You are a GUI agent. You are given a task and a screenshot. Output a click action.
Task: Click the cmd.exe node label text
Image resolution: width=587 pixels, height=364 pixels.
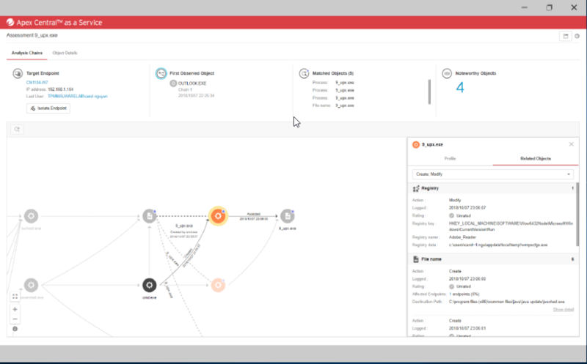150,297
